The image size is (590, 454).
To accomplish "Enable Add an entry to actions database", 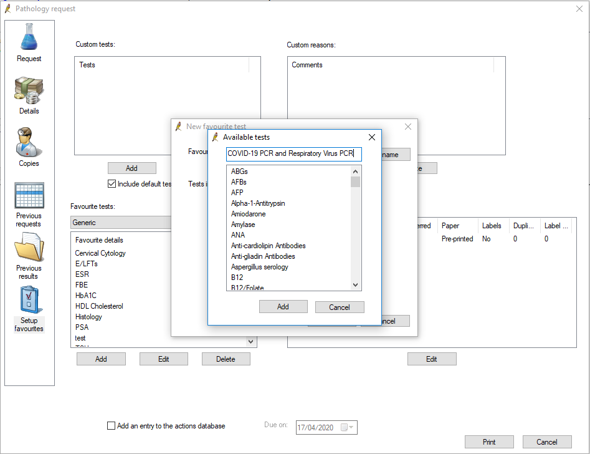I will tap(112, 426).
